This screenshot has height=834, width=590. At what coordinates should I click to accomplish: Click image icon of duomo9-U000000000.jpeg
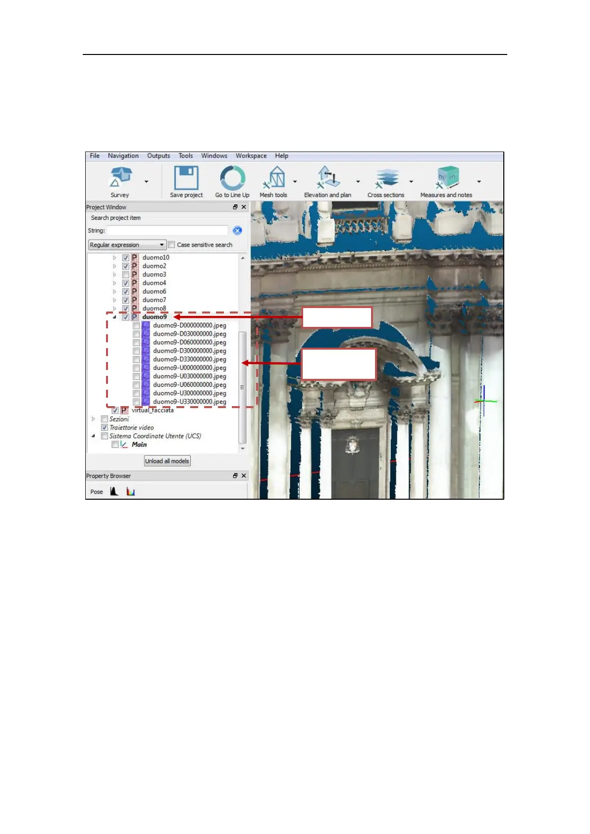click(x=146, y=367)
